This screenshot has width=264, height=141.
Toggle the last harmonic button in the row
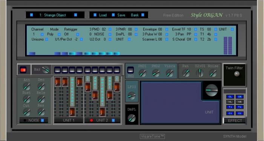[x=117, y=70]
